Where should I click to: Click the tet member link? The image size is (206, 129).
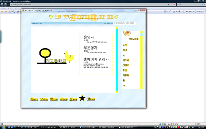[x=124, y=86]
